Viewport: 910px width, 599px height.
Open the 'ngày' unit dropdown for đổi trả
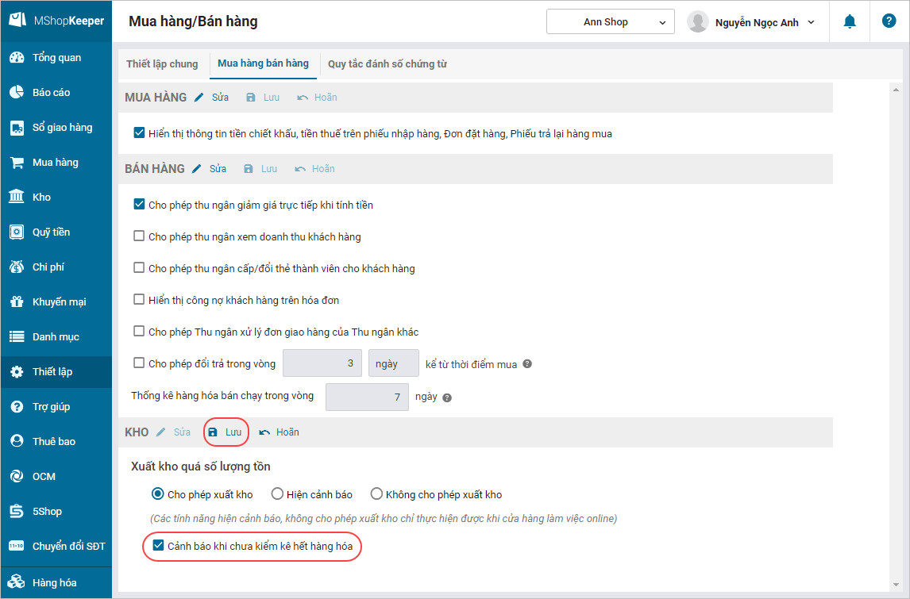point(394,363)
